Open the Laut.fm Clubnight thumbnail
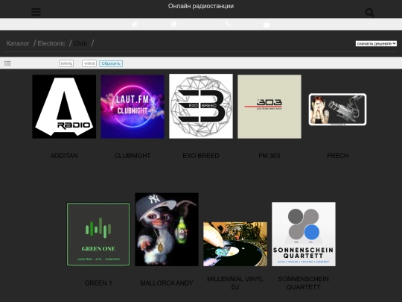This screenshot has height=302, width=402. pos(133,107)
